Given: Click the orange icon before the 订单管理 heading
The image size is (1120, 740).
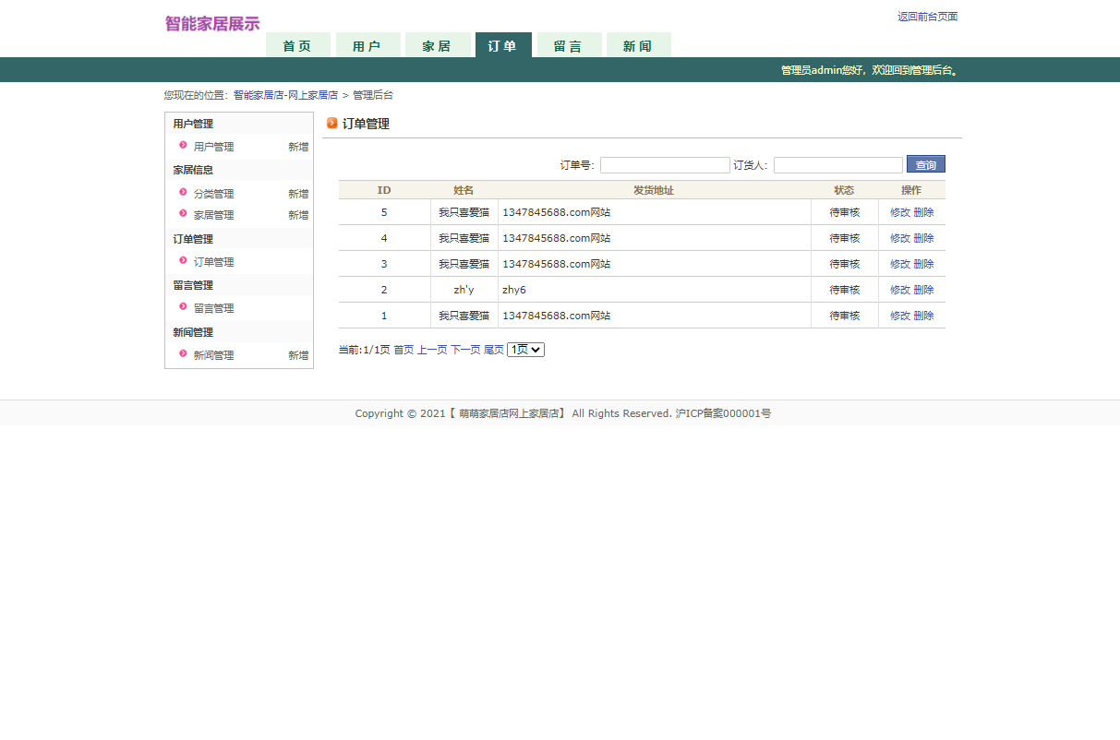Looking at the screenshot, I should pyautogui.click(x=331, y=123).
